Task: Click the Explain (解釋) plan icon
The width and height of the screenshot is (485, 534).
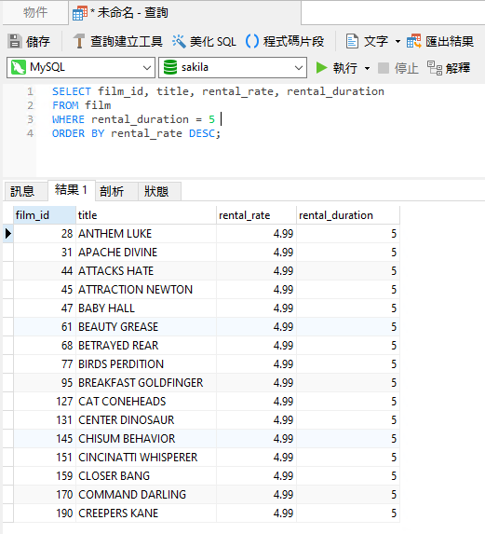Action: click(x=435, y=68)
